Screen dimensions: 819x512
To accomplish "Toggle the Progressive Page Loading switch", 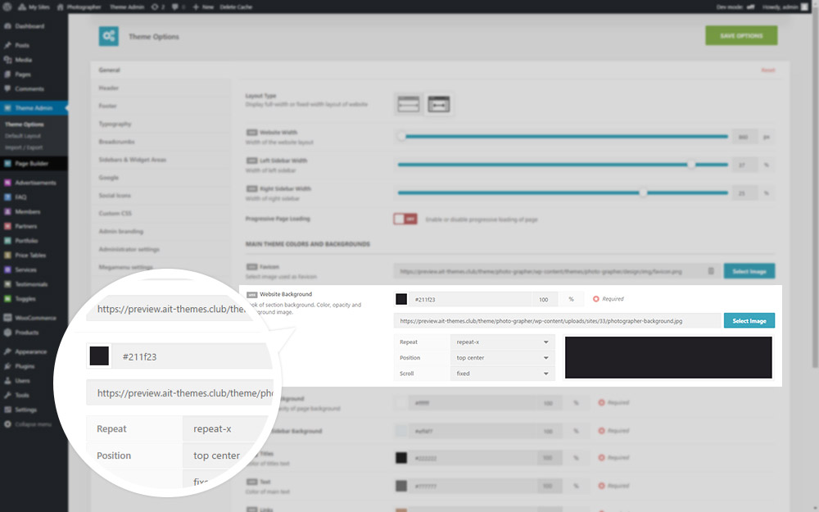I will pos(405,219).
